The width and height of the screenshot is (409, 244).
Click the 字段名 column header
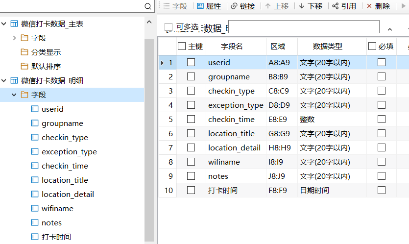pyautogui.click(x=232, y=47)
